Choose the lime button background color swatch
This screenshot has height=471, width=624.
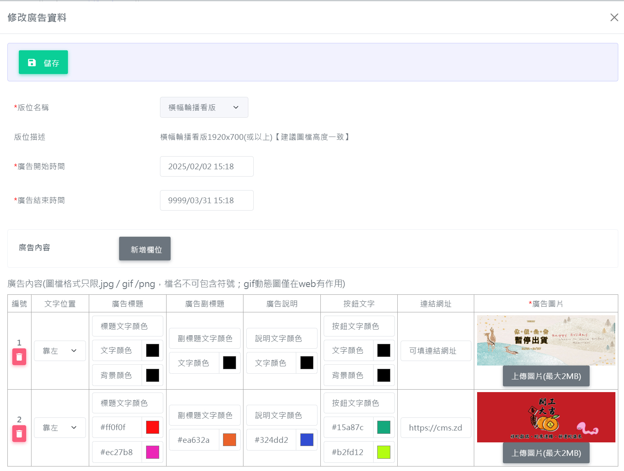pos(384,452)
